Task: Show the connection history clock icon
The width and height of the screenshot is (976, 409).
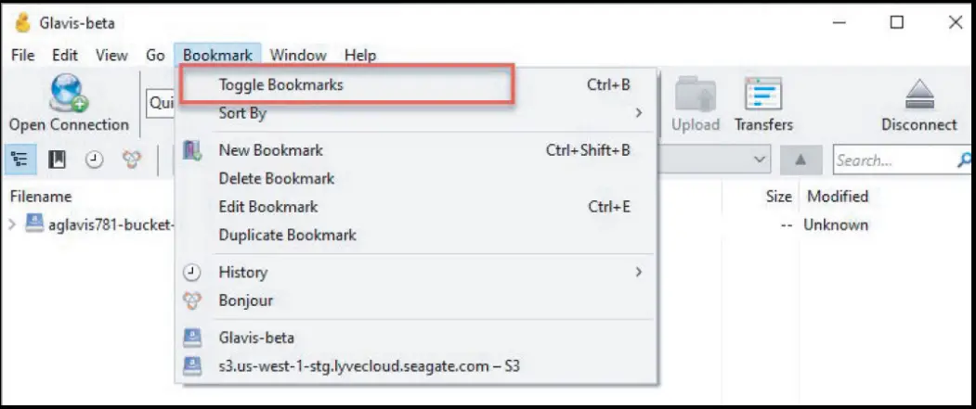Action: click(94, 160)
